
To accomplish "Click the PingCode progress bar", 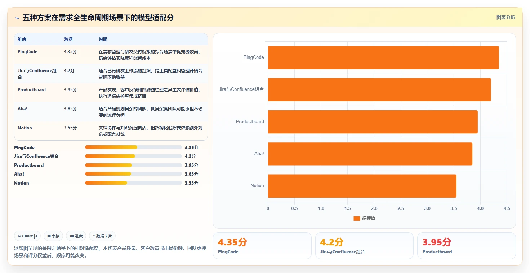I will [x=133, y=147].
